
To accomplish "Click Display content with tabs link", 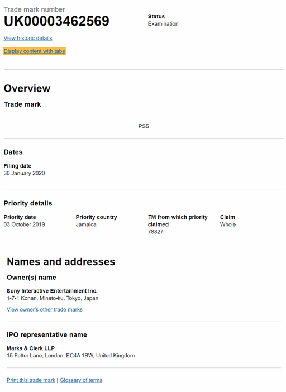I will pos(34,51).
